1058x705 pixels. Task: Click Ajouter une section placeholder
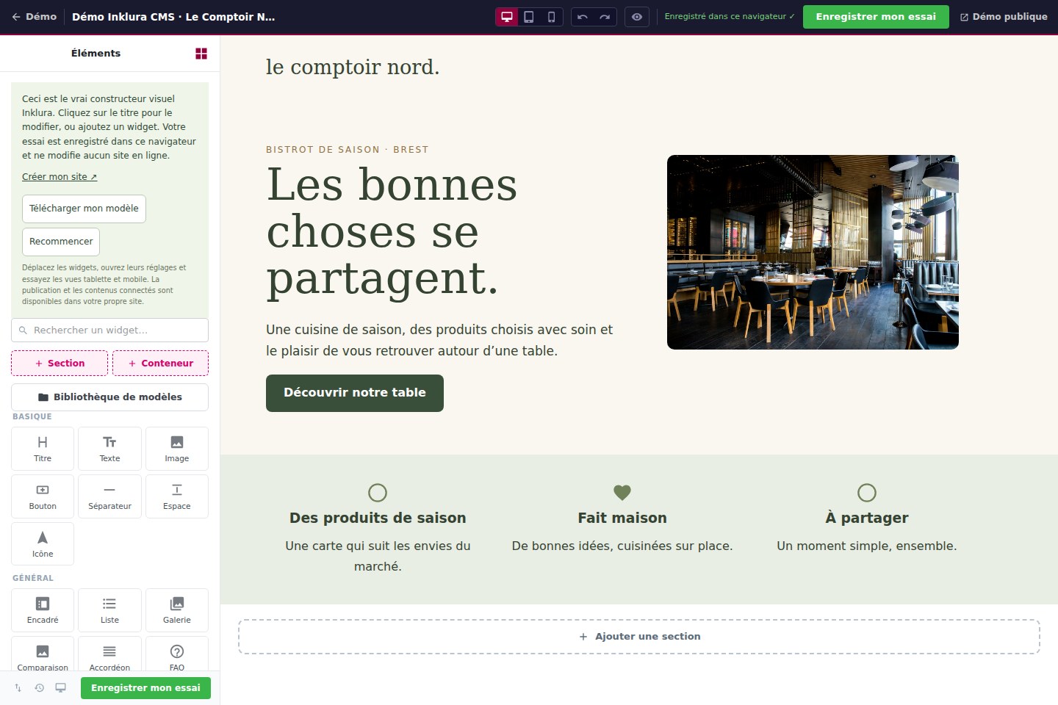pos(639,637)
